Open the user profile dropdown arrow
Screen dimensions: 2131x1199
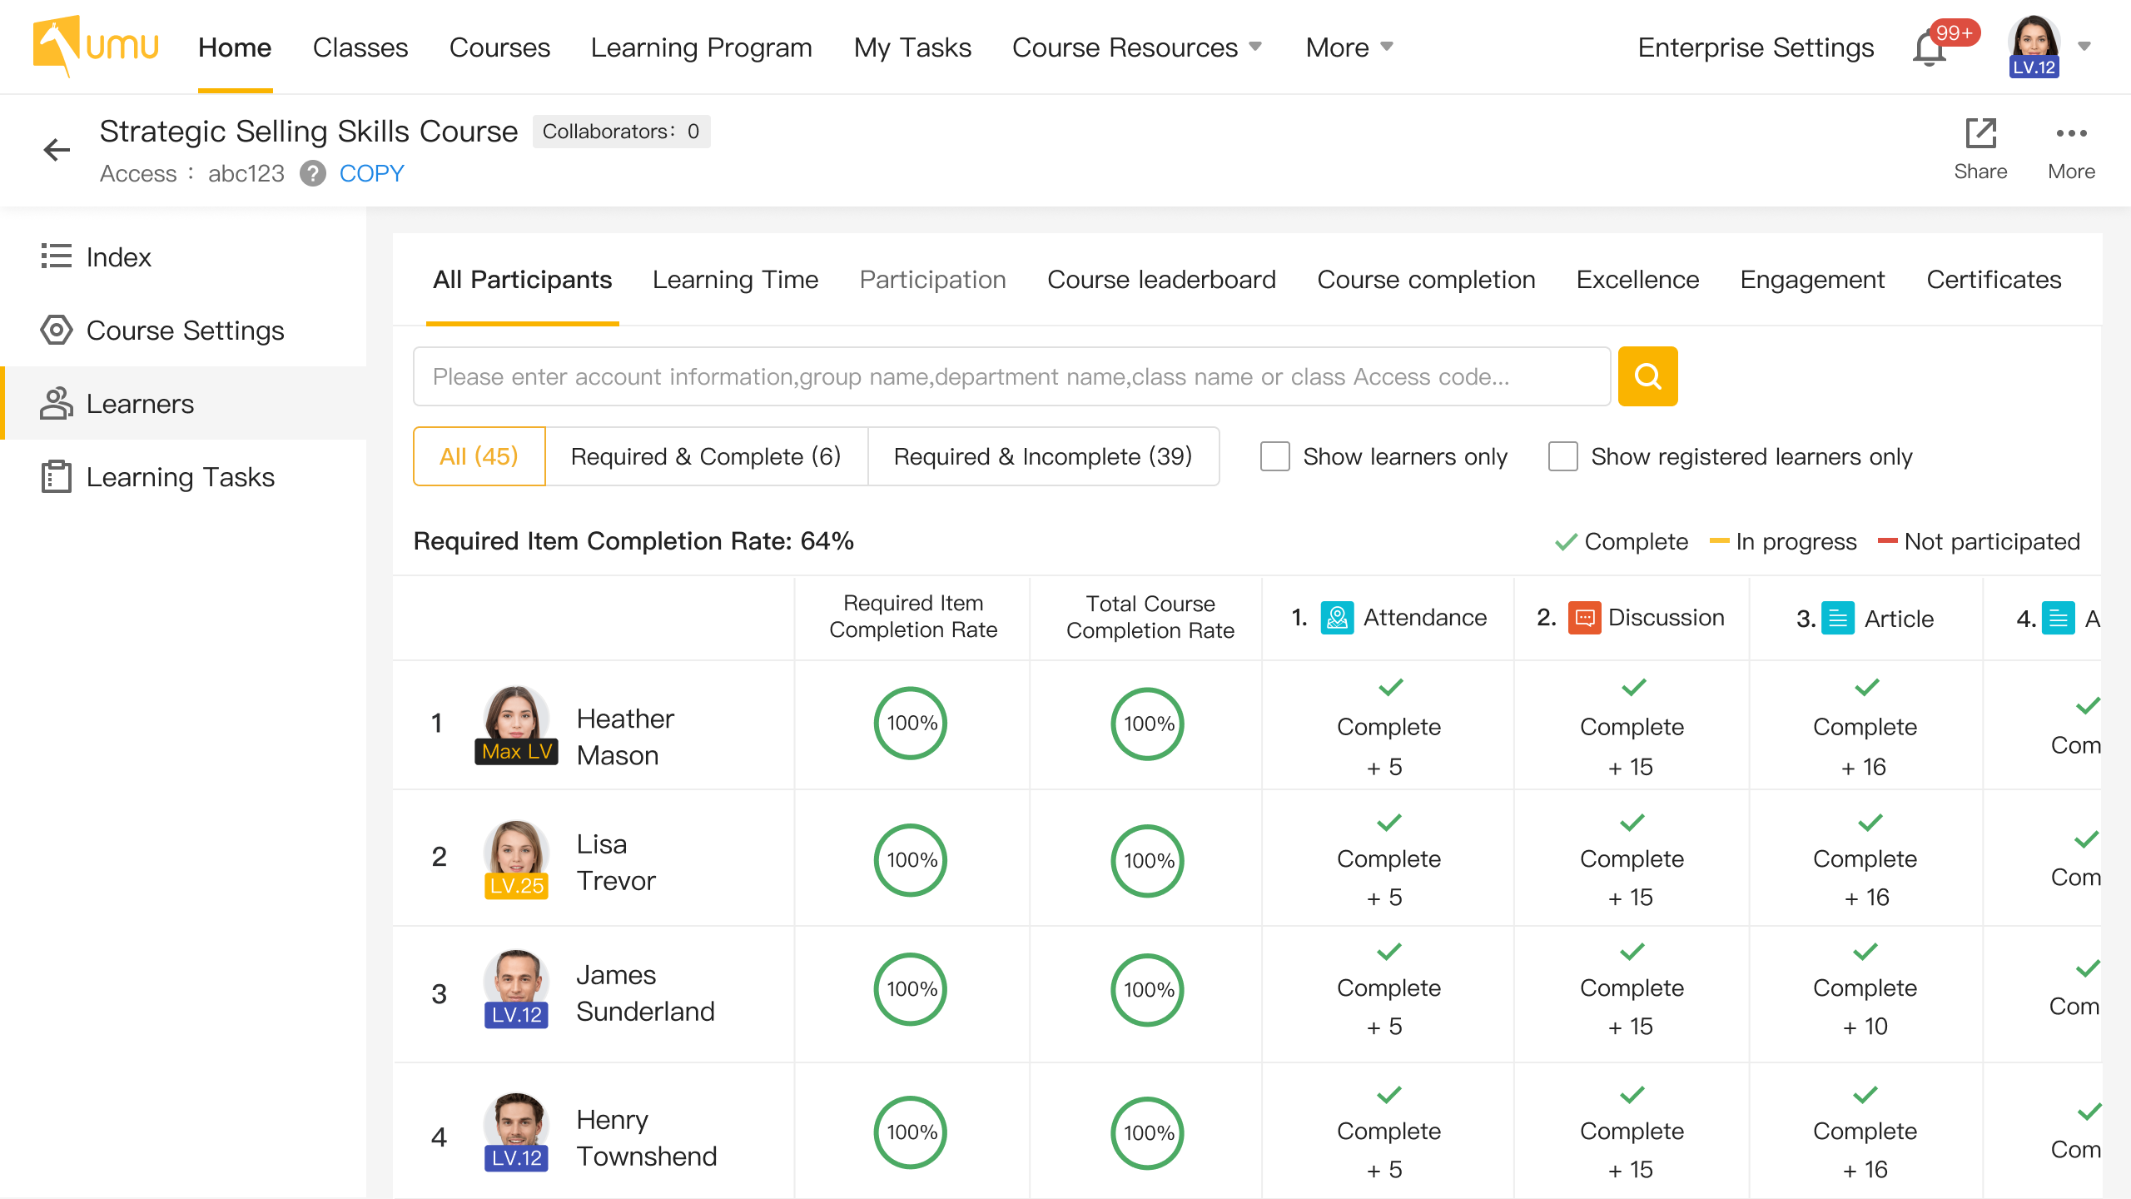[2084, 47]
